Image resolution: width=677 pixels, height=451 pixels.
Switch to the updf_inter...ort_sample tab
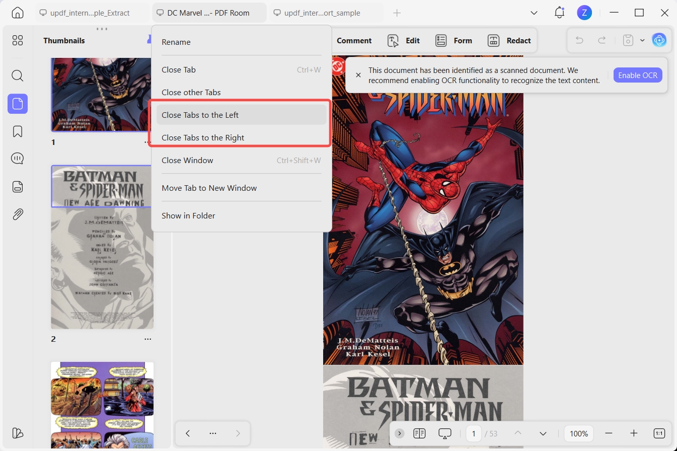click(x=326, y=13)
